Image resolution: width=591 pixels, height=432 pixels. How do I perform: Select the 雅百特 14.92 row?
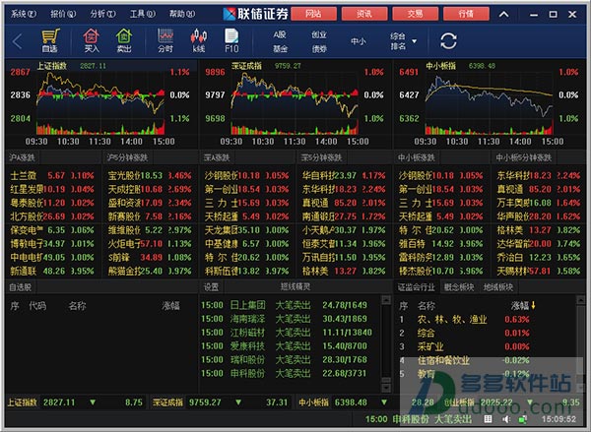pyautogui.click(x=441, y=244)
